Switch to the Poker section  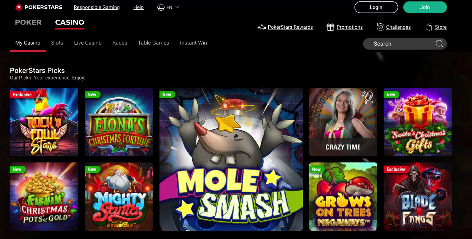coord(28,22)
